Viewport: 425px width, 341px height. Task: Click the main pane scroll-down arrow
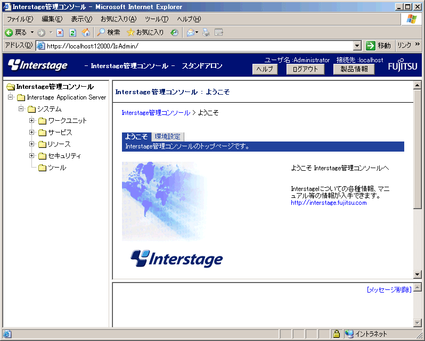click(x=417, y=274)
